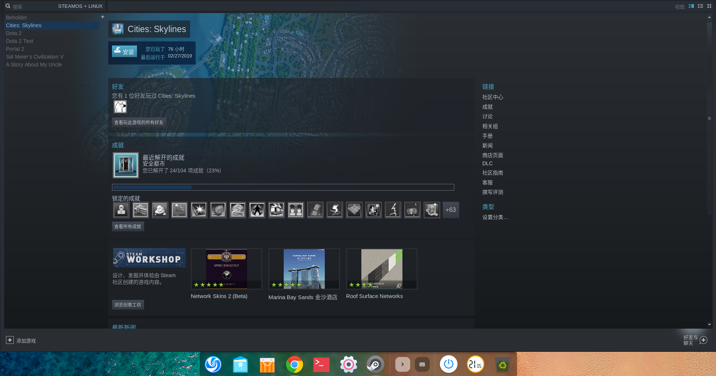Click the Cities: Skylines game logo icon

(x=118, y=29)
